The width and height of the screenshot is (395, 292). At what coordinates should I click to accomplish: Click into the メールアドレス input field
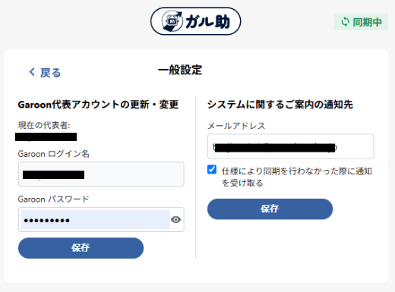[x=290, y=146]
